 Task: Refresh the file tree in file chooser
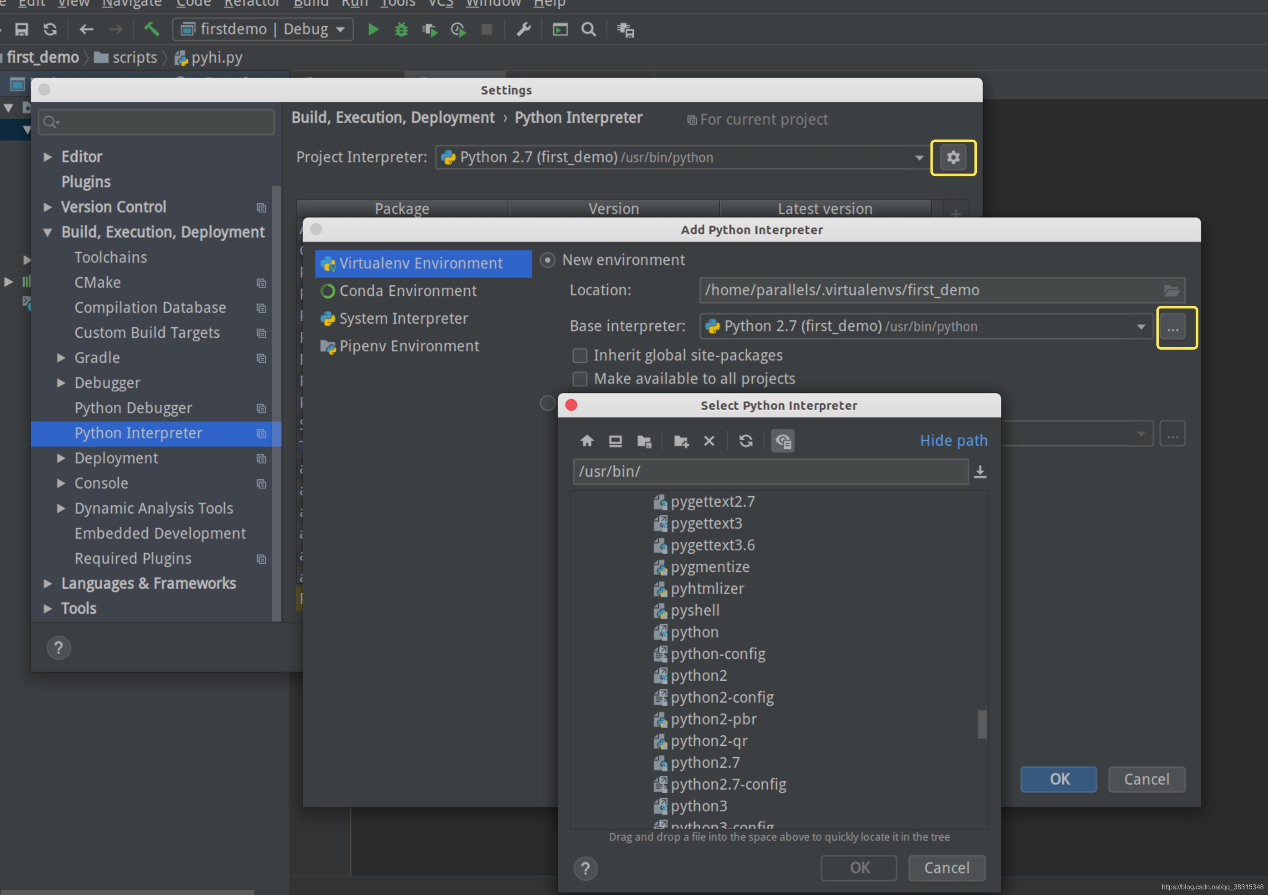coord(746,440)
